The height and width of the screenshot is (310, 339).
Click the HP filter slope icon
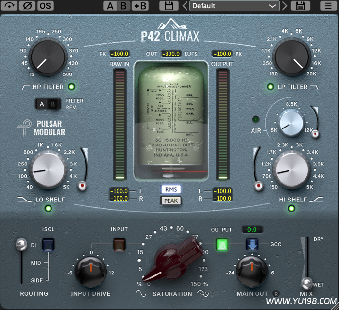point(26,87)
